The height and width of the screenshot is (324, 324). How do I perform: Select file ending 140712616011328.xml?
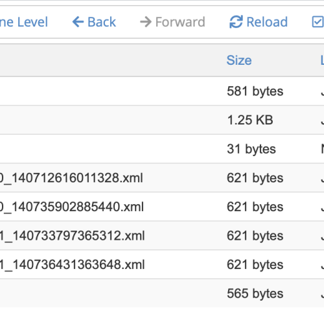coord(71,178)
